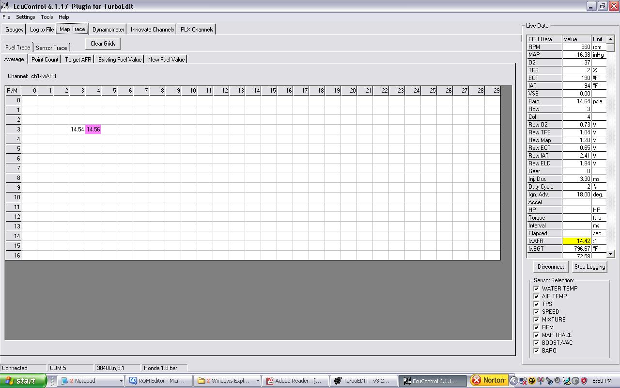The image size is (620, 388).
Task: Open the Tools menu
Action: (x=47, y=17)
